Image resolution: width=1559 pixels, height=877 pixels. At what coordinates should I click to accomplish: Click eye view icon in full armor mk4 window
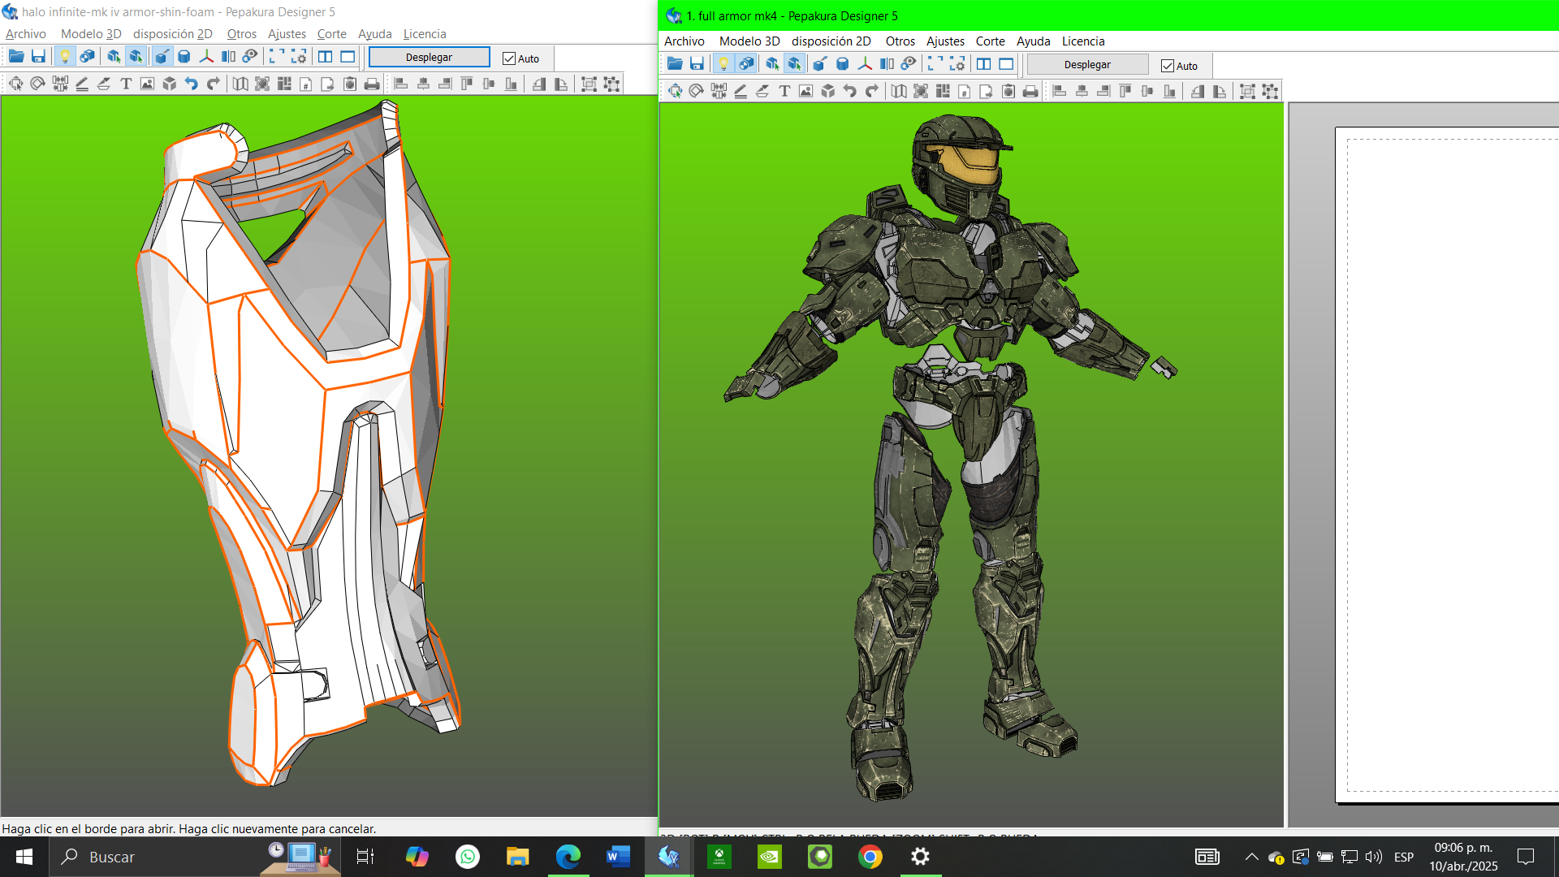click(x=909, y=64)
